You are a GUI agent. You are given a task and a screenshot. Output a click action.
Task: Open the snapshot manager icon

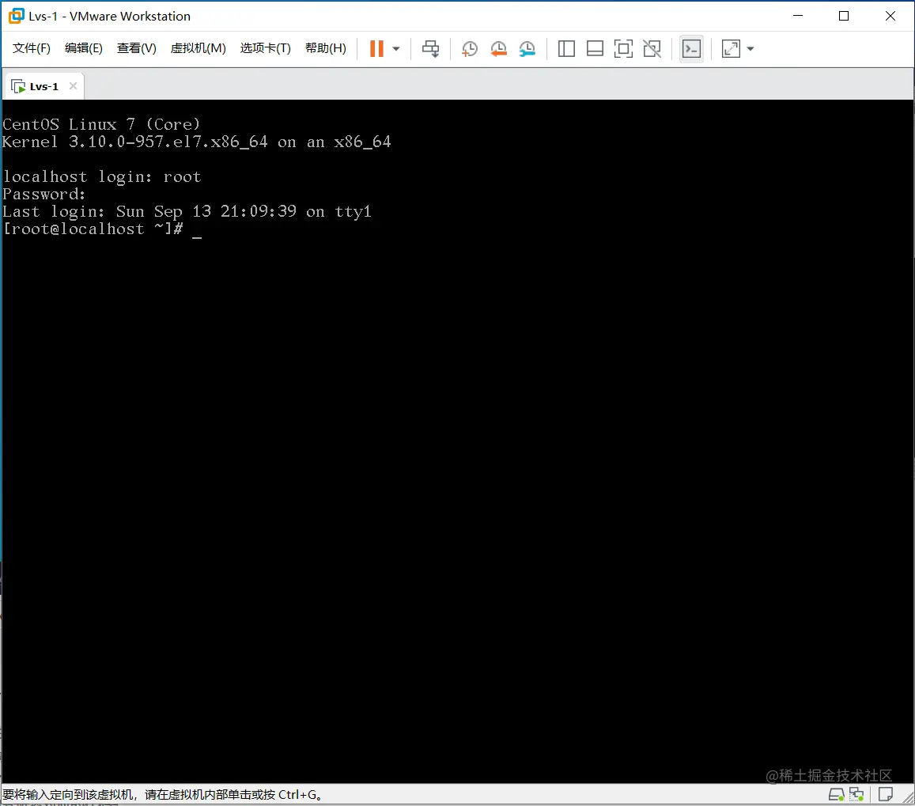pos(527,49)
